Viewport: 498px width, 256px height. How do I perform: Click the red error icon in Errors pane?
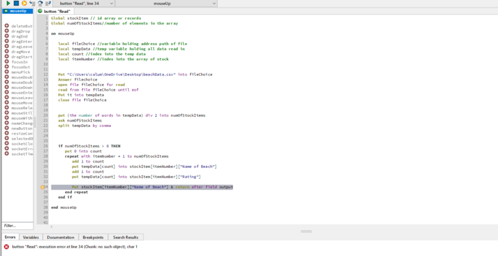(6, 246)
